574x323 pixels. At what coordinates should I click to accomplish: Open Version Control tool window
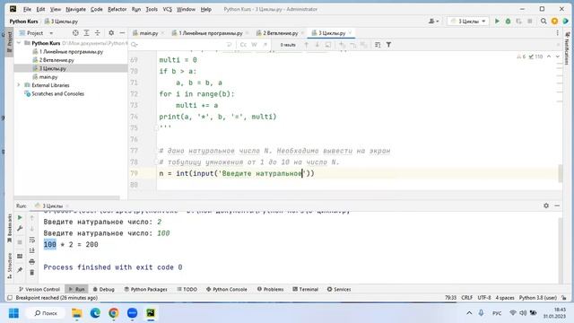[39, 289]
